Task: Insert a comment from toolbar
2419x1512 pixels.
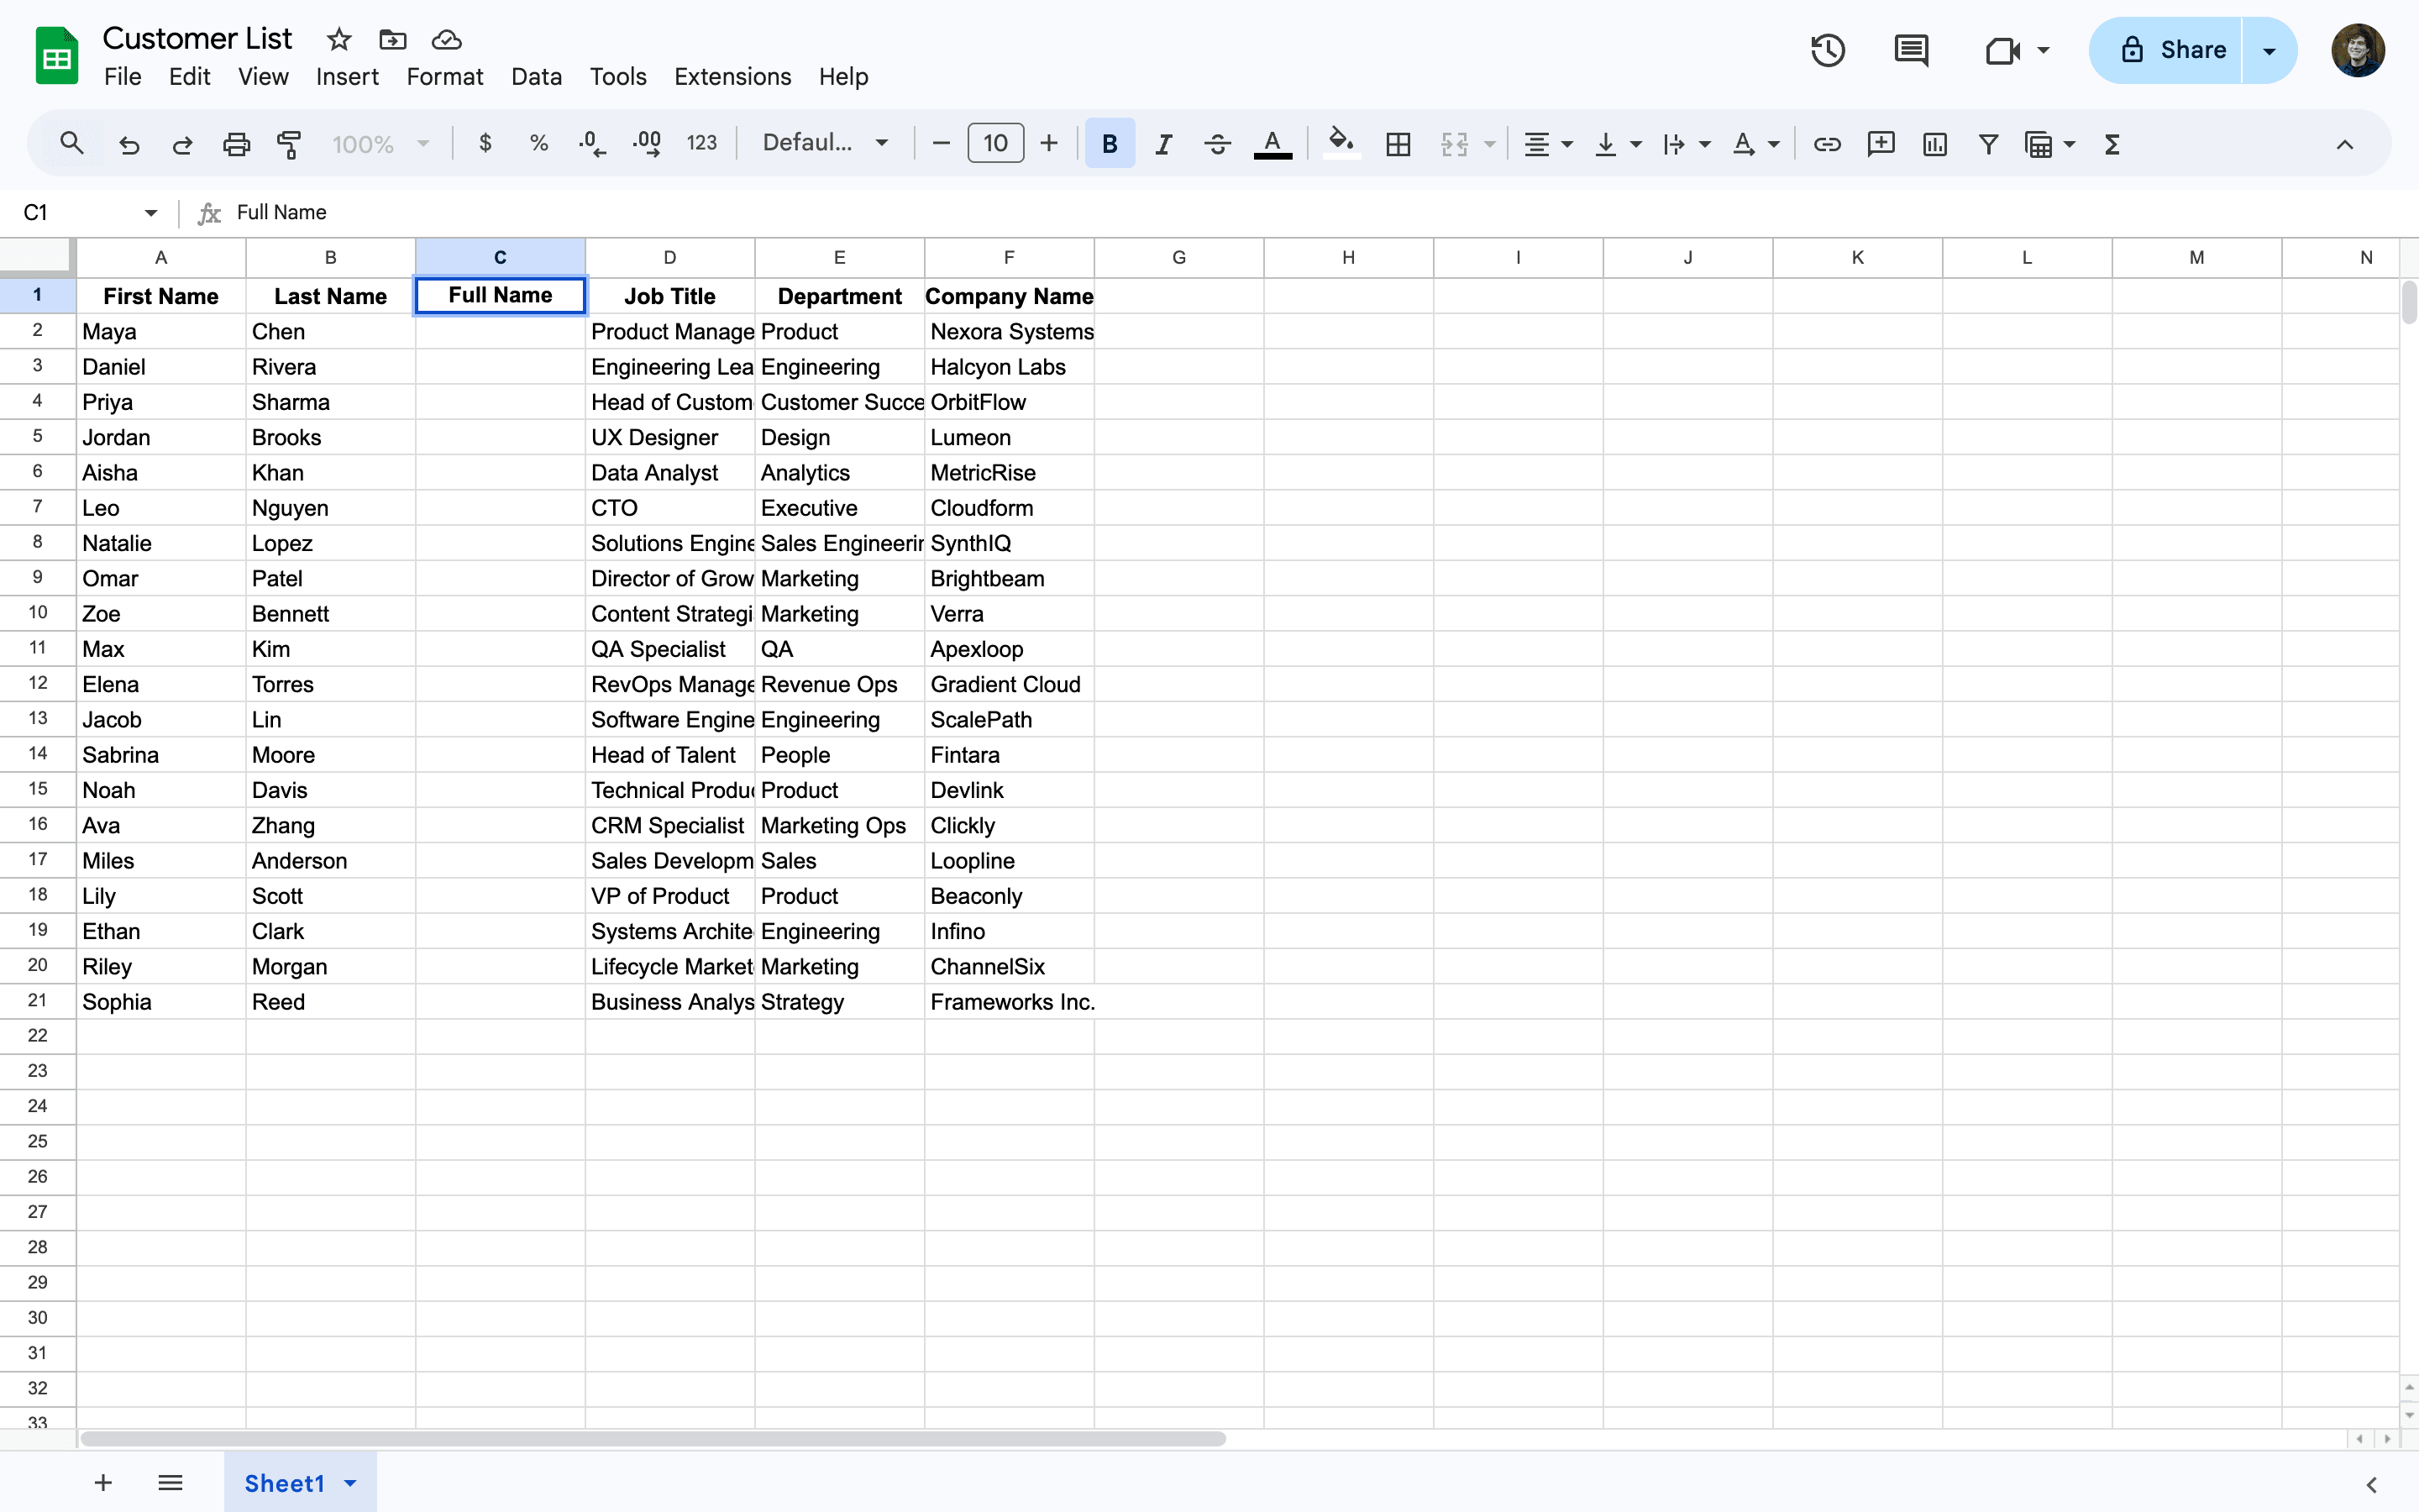Action: [1881, 144]
